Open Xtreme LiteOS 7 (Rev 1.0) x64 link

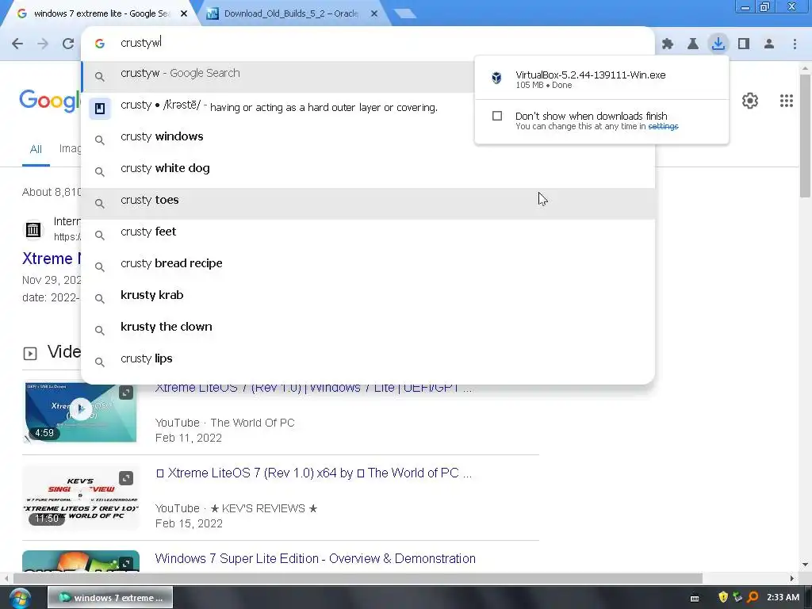pos(314,473)
